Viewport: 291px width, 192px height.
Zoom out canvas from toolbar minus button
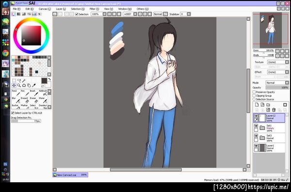(110, 14)
